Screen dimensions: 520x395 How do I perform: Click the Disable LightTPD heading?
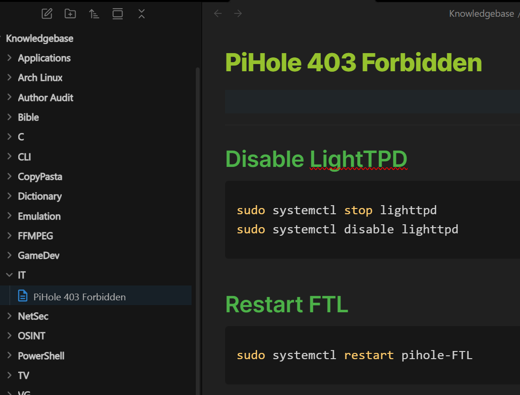(316, 159)
